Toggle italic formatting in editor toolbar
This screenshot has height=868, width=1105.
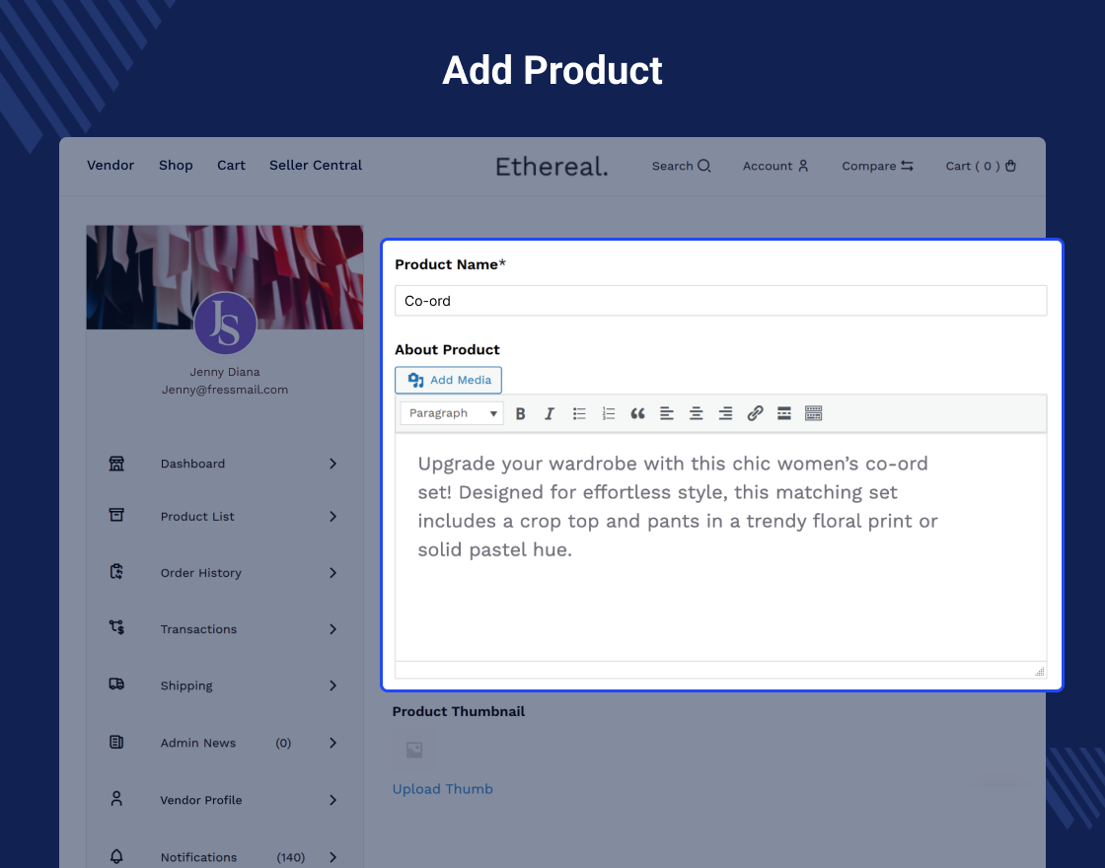pos(549,413)
